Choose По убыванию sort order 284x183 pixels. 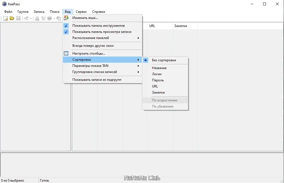click(x=165, y=106)
